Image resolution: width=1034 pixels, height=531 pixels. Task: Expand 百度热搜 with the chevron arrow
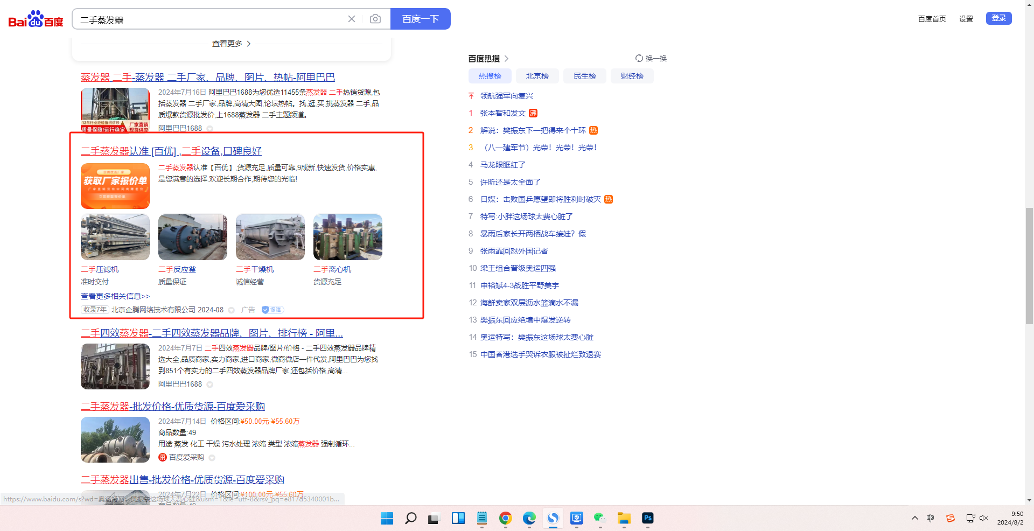(506, 58)
